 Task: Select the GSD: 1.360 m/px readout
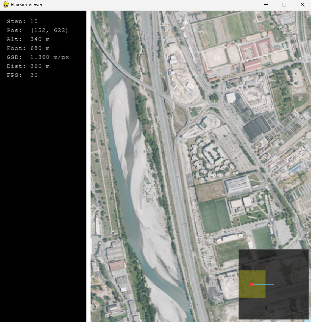click(x=38, y=57)
